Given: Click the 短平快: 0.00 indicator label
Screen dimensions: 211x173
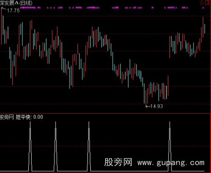Looking at the screenshot, I should (x=30, y=117).
